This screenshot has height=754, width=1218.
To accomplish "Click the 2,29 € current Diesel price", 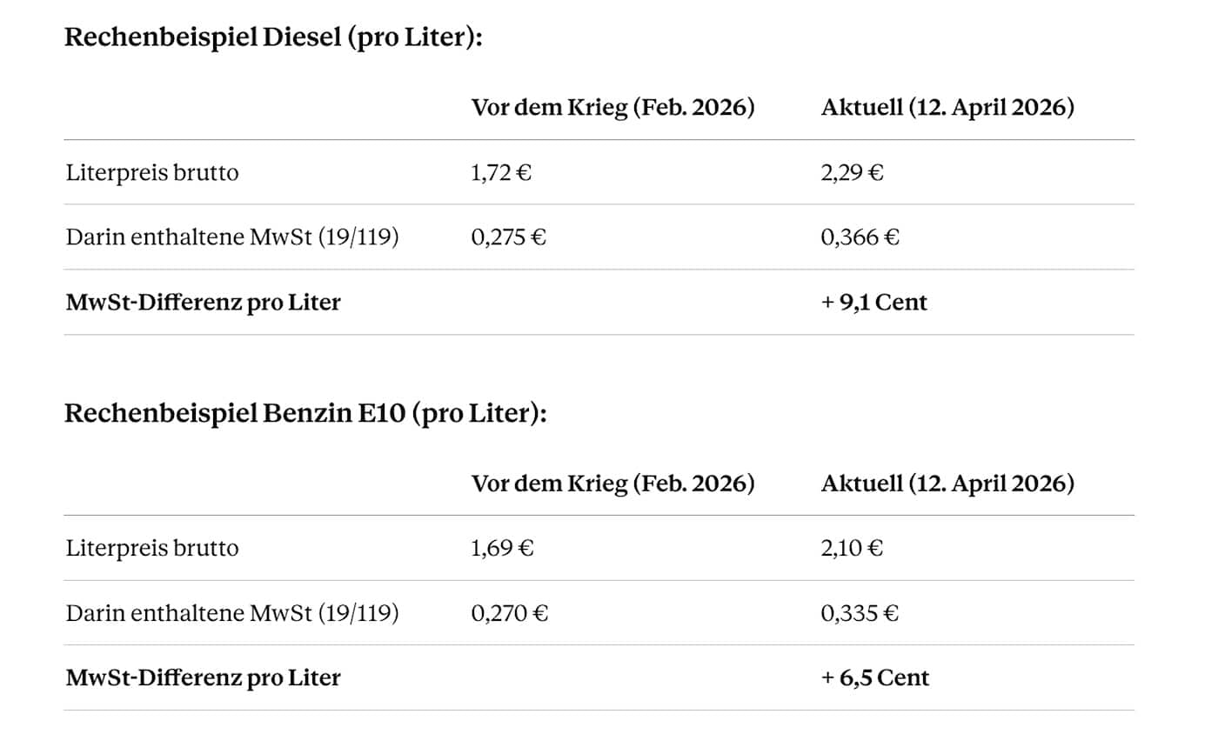I will pyautogui.click(x=852, y=172).
